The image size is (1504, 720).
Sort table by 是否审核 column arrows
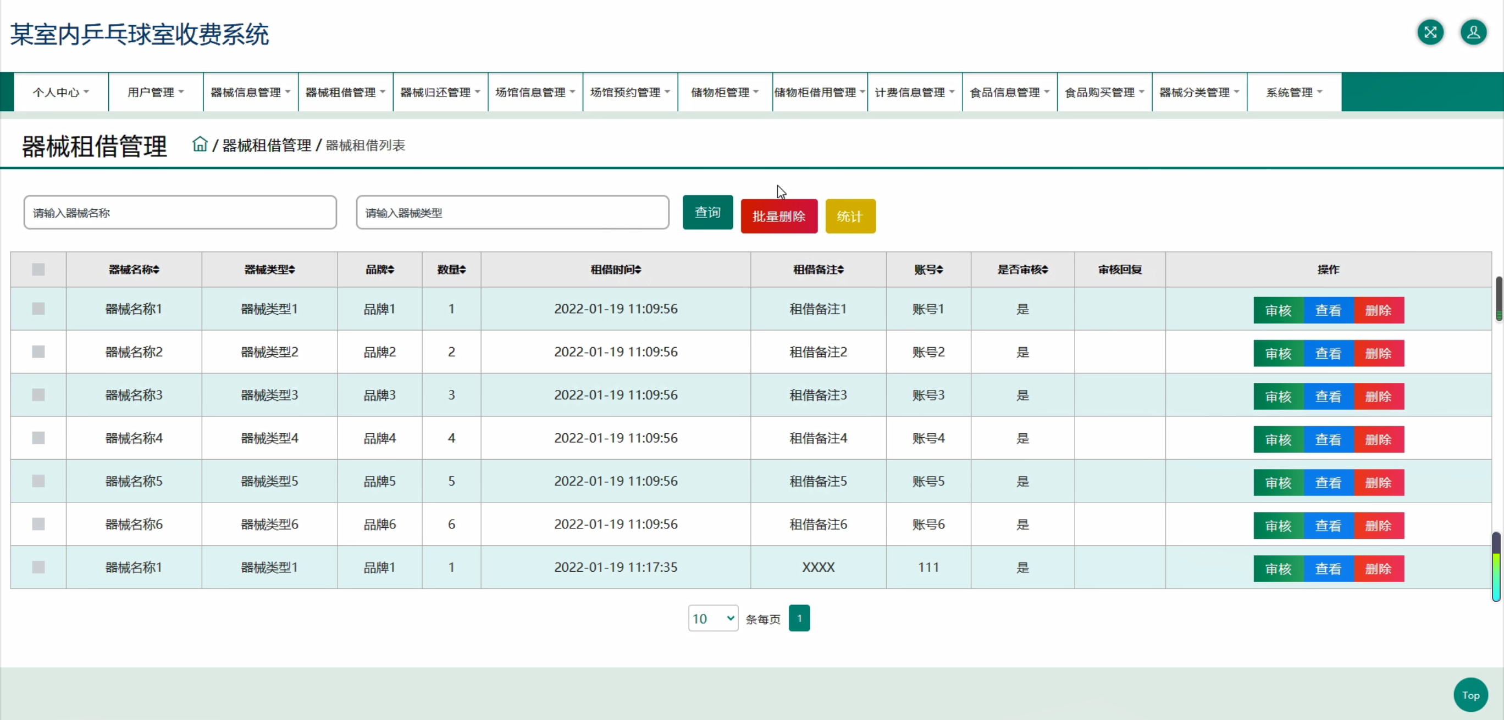1045,270
